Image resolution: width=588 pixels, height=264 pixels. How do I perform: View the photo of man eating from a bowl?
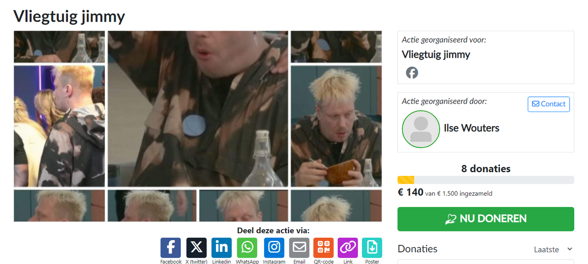click(x=336, y=126)
